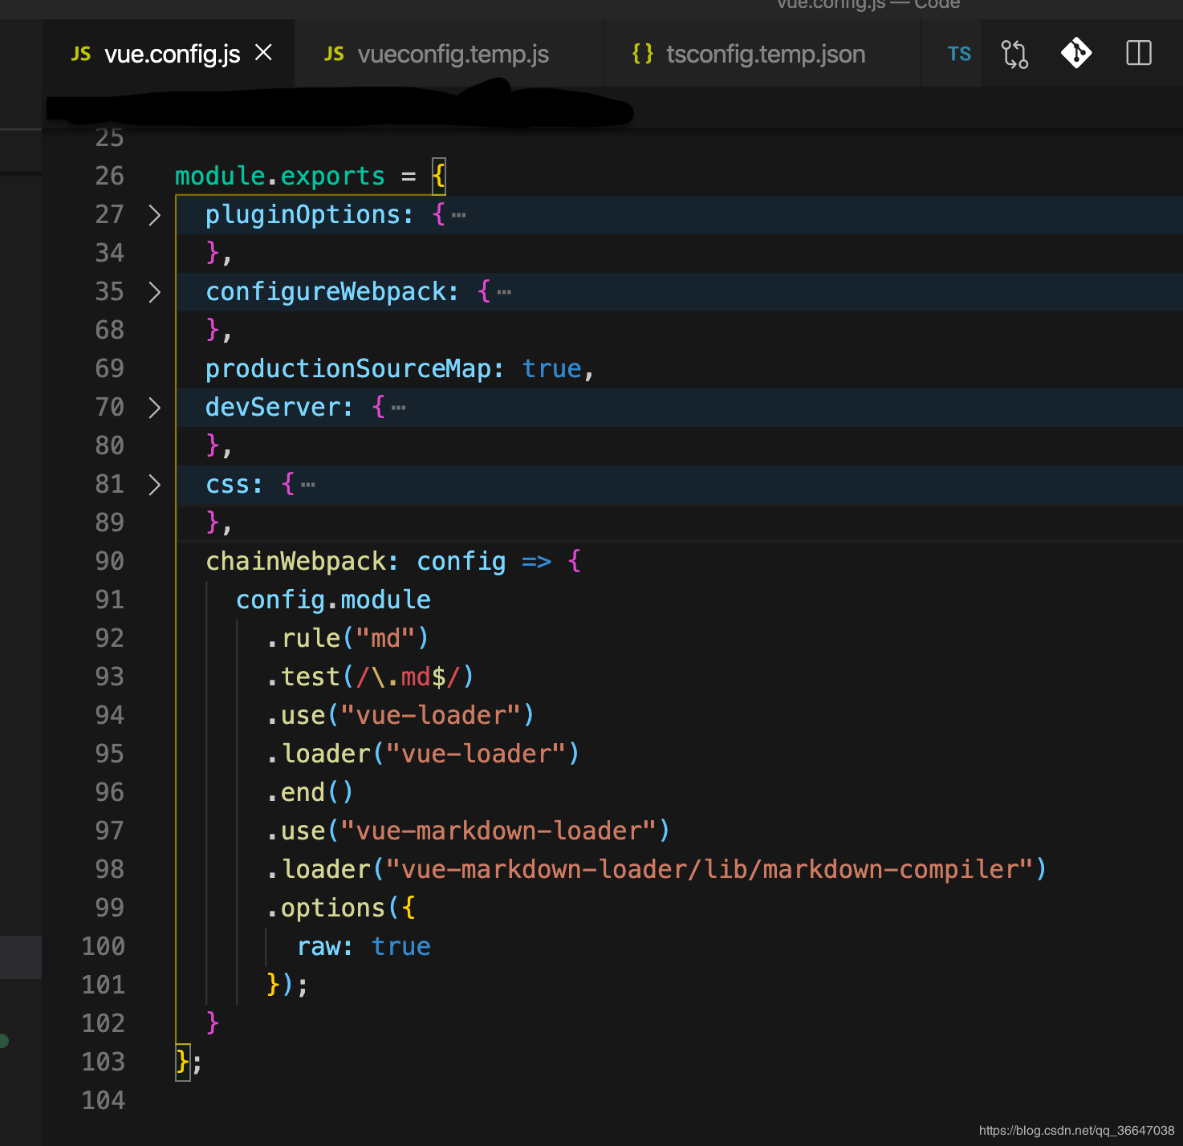Click the closing }; on line 103
This screenshot has width=1183, height=1146.
(x=189, y=1062)
